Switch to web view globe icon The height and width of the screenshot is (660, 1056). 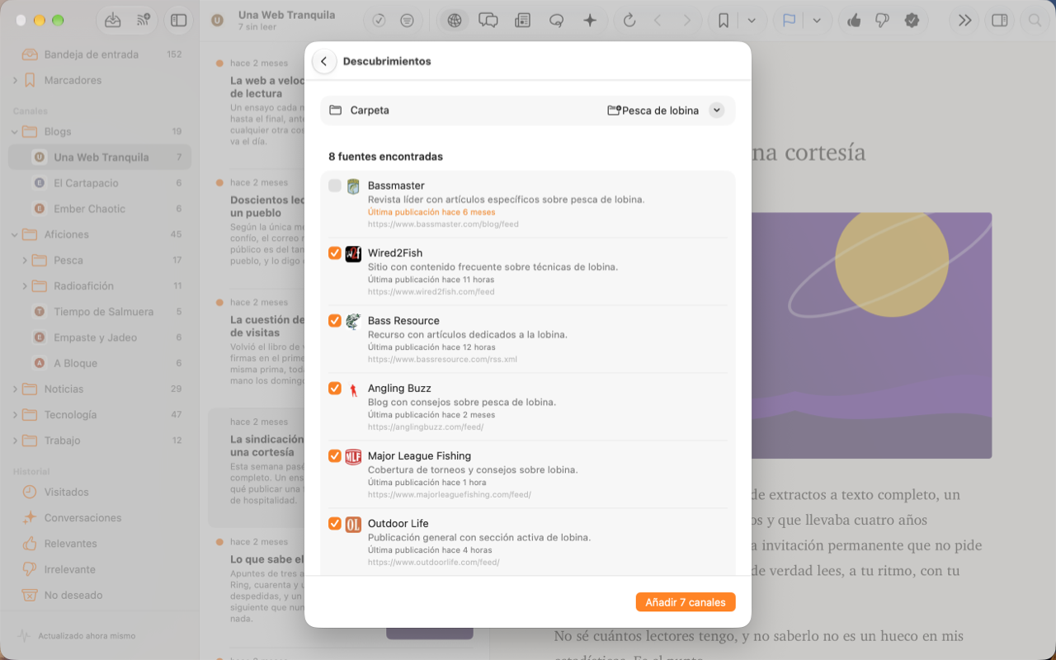point(453,21)
